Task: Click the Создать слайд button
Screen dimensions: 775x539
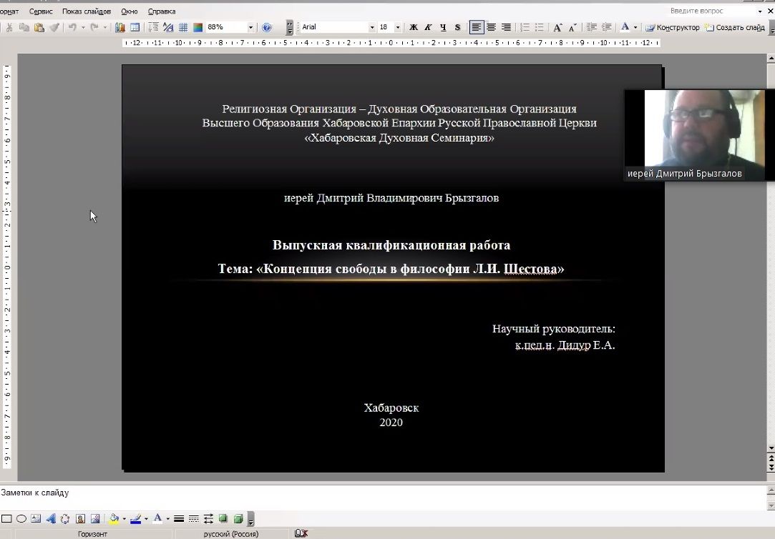Action: pos(735,27)
